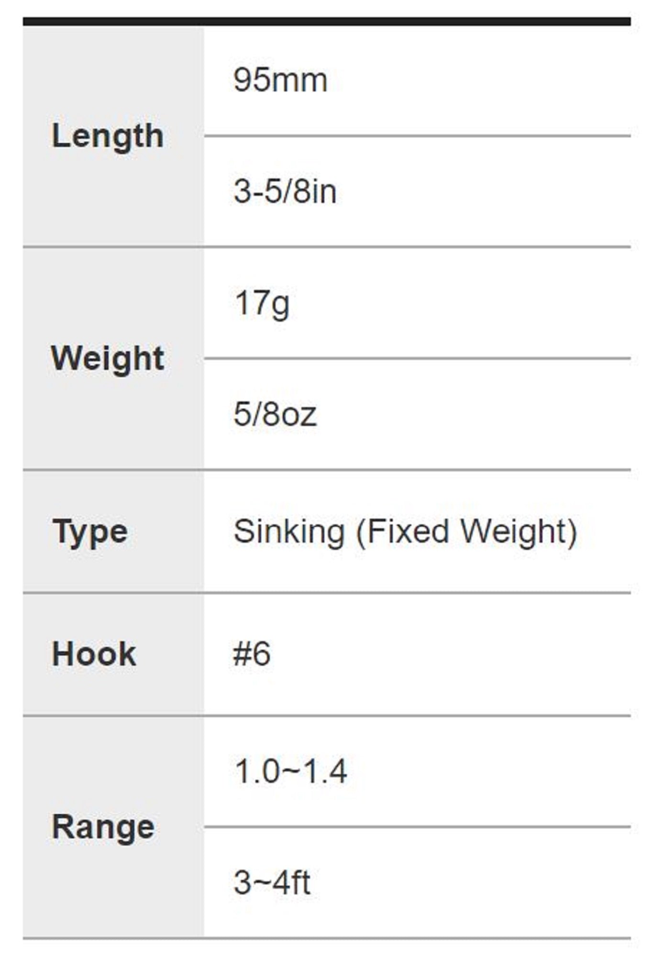Click the bottom border line below 3~4ft
The height and width of the screenshot is (957, 651).
coord(327,938)
